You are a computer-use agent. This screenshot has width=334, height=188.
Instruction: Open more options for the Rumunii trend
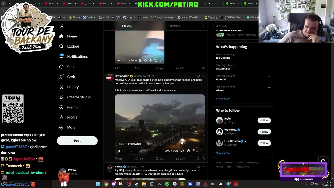pyautogui.click(x=269, y=77)
